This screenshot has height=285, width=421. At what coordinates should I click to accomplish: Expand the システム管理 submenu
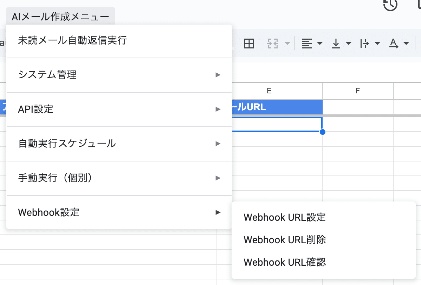(119, 75)
